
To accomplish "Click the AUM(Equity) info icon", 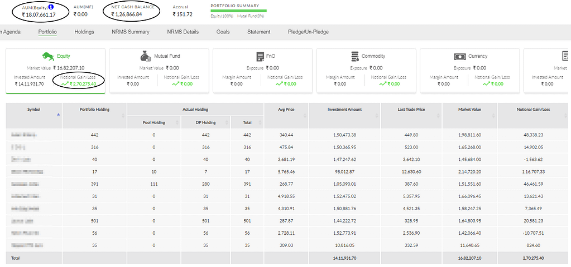I will click(x=51, y=7).
